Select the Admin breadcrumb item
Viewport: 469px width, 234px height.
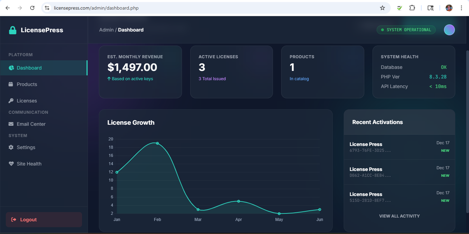(x=106, y=30)
